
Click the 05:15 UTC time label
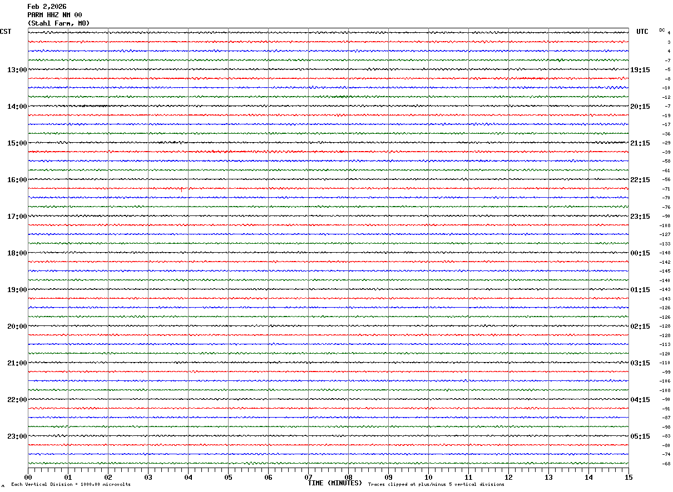(x=640, y=436)
